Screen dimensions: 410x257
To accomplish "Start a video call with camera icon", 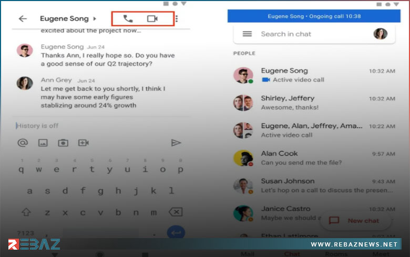I will click(152, 19).
